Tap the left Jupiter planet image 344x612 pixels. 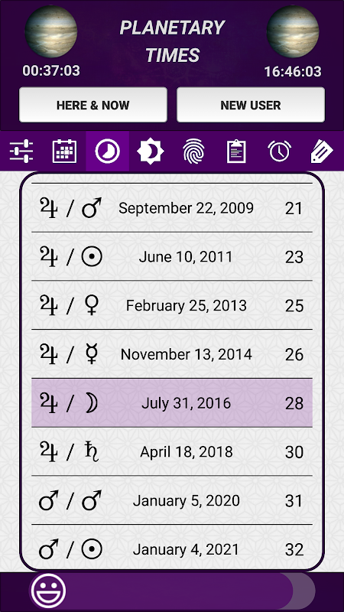[51, 32]
